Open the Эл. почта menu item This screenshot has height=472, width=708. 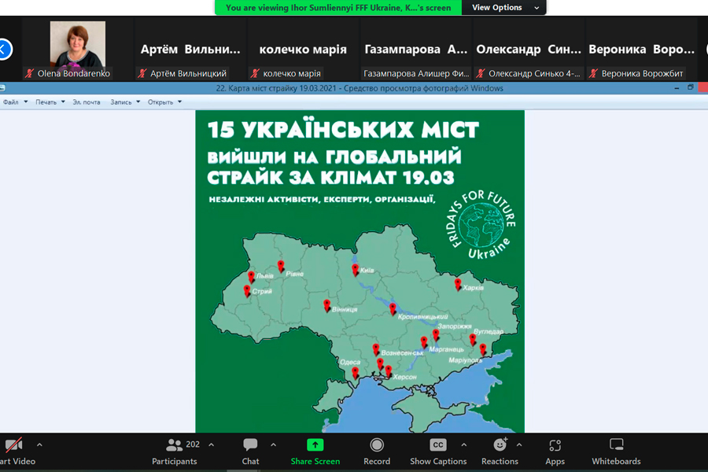(87, 102)
